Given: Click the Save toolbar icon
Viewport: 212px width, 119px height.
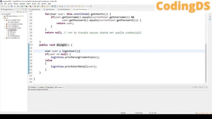Looking at the screenshot, I should (6, 6).
